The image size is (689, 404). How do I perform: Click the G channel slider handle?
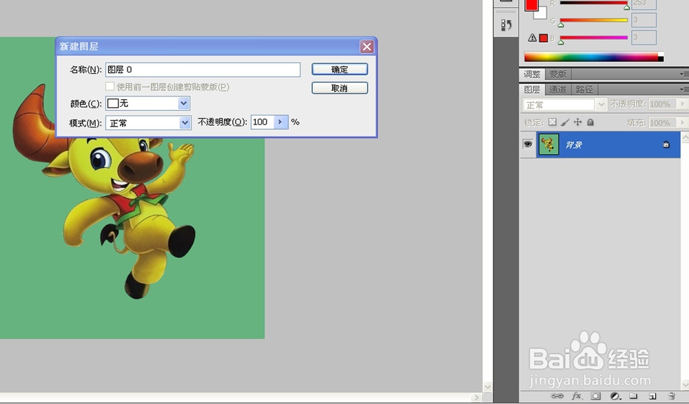[561, 25]
